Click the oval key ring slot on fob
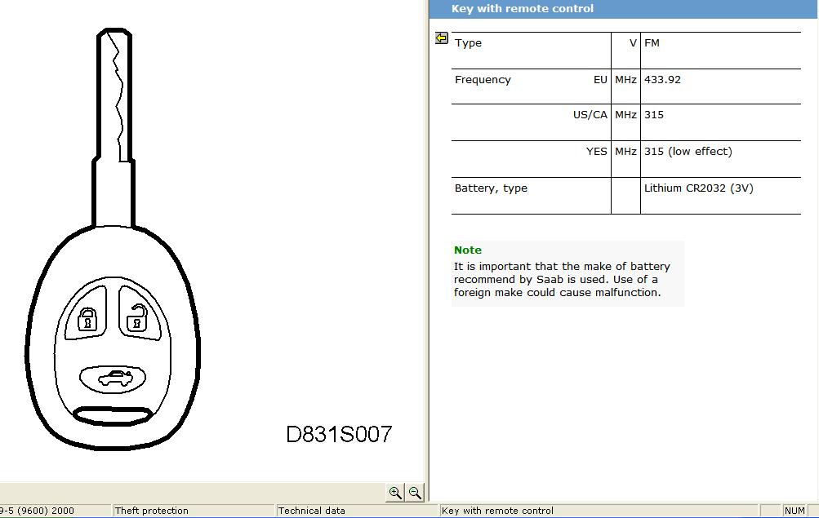Image resolution: width=819 pixels, height=518 pixels. click(x=112, y=415)
